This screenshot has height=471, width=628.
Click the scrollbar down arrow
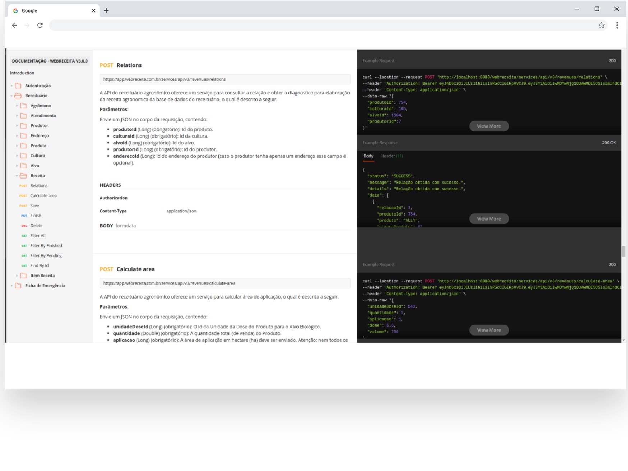click(624, 340)
